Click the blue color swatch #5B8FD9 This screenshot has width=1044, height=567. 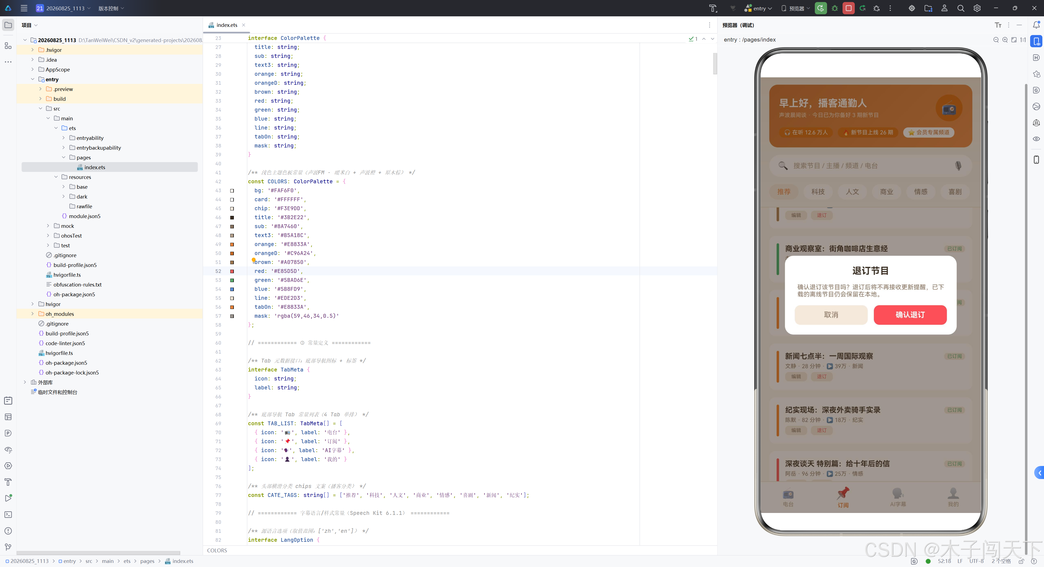point(232,289)
